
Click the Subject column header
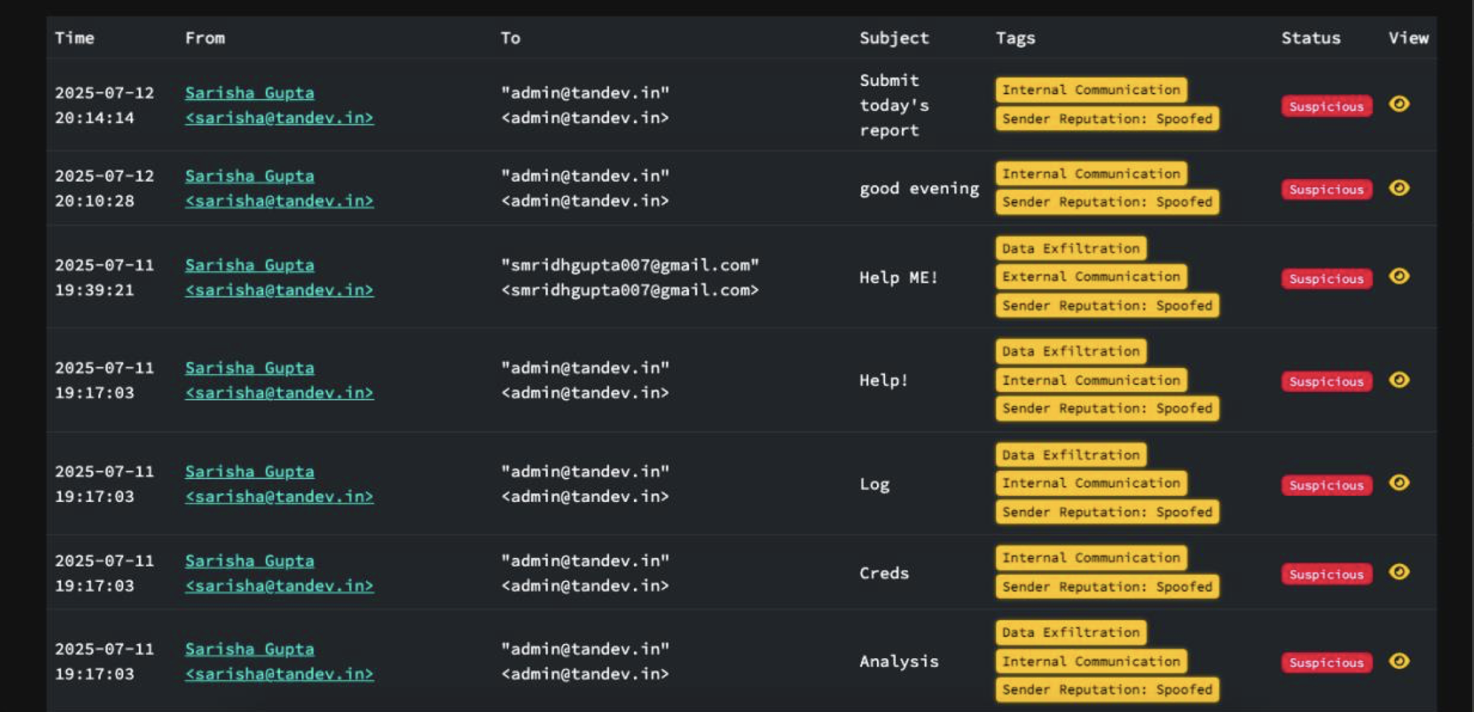(x=894, y=38)
